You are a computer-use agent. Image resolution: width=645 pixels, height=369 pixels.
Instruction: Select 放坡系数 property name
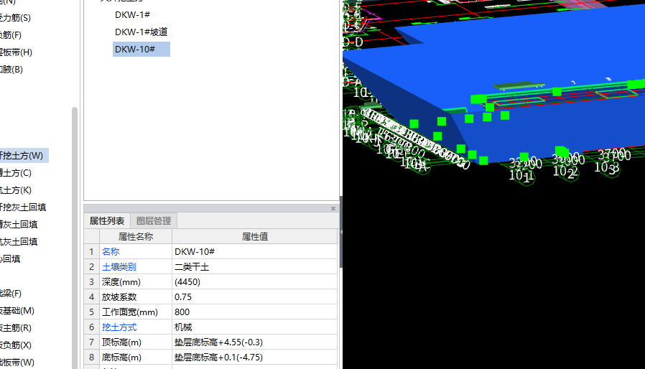click(119, 297)
